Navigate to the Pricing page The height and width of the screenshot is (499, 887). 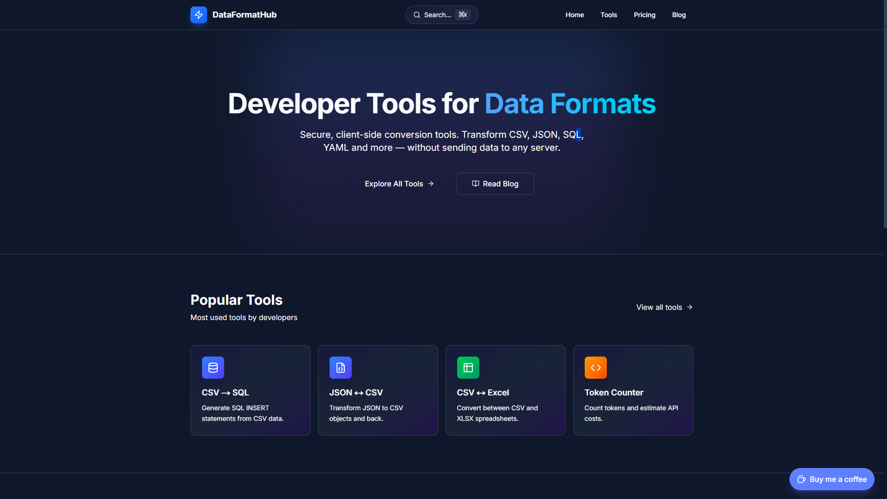click(x=644, y=14)
